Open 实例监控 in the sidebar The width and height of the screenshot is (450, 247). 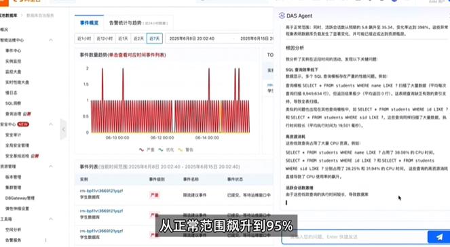pos(13,62)
